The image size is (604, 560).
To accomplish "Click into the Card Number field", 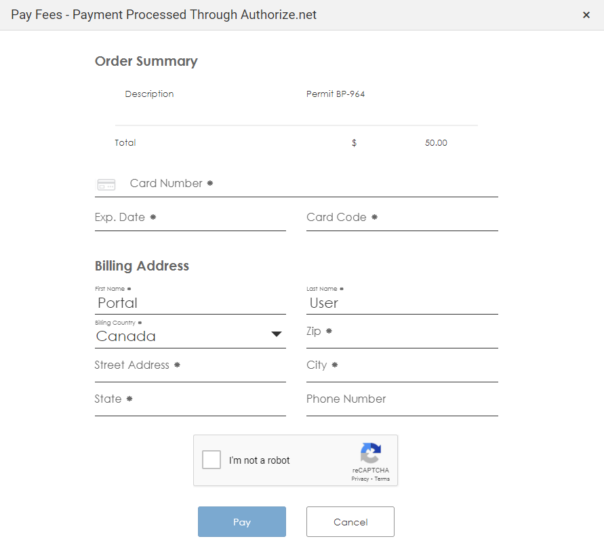I will 271,184.
